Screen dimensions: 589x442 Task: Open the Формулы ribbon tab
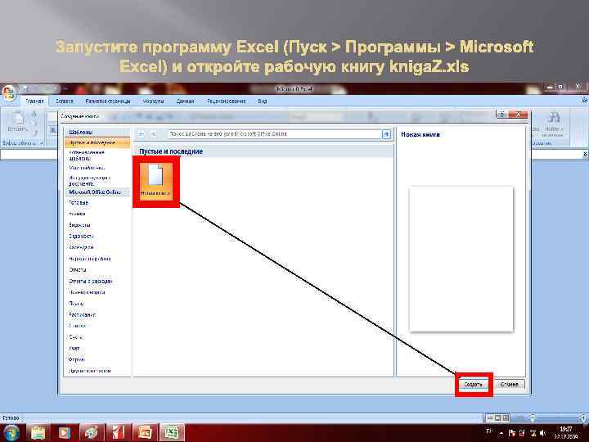[x=153, y=101]
